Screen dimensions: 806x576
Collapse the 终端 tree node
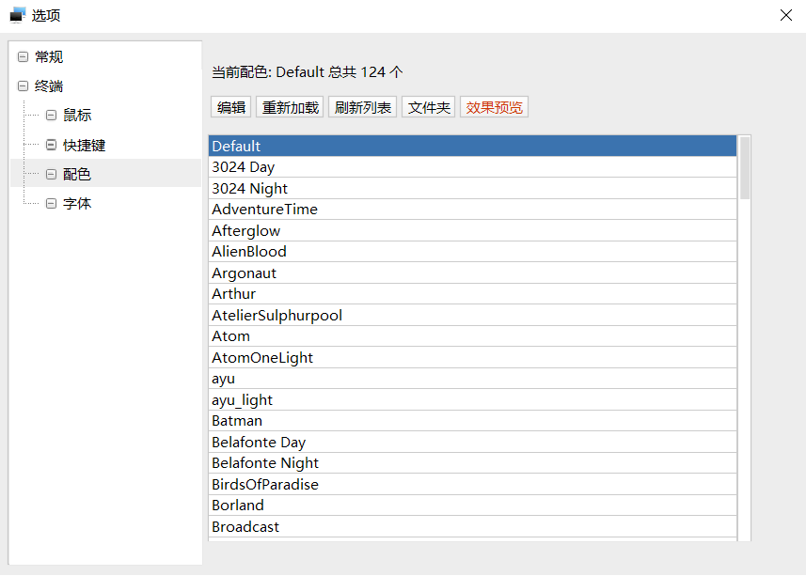pos(23,86)
